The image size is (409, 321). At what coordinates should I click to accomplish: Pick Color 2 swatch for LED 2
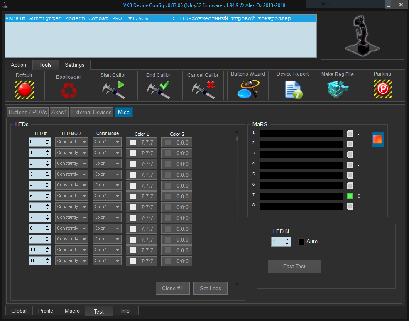(168, 164)
